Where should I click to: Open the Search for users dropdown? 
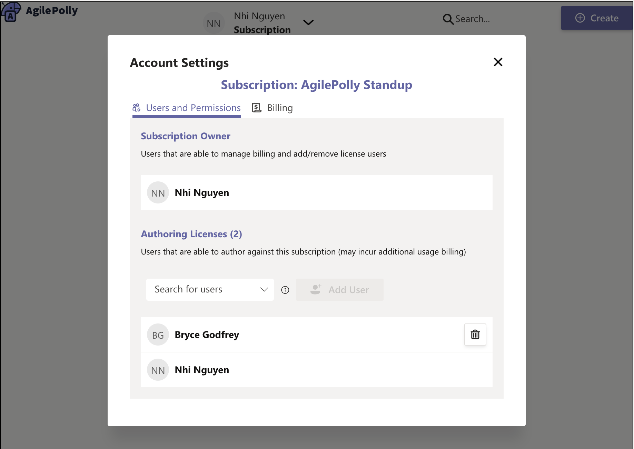click(210, 290)
